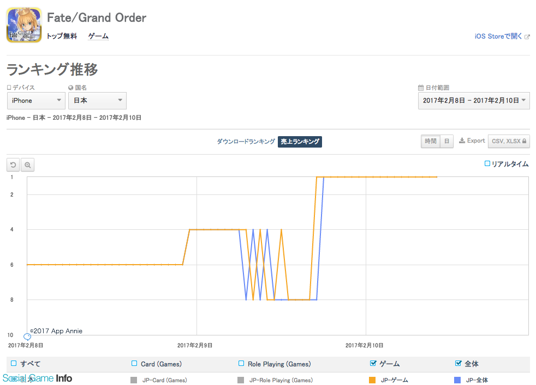This screenshot has width=536, height=385.
Task: Select the 売上ランキング tab
Action: click(x=300, y=142)
